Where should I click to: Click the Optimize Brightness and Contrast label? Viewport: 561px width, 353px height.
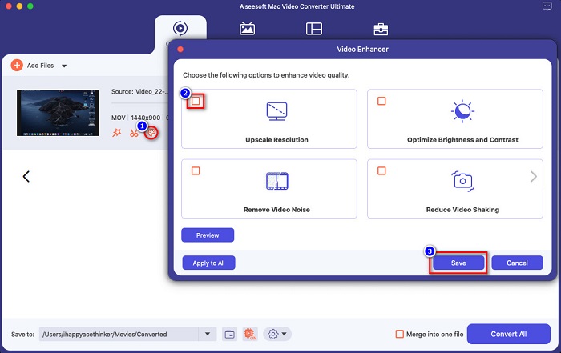pos(462,140)
